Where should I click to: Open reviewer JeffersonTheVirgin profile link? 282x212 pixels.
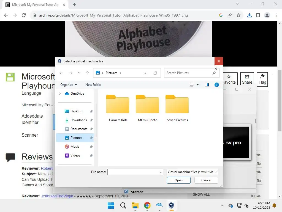click(57, 196)
